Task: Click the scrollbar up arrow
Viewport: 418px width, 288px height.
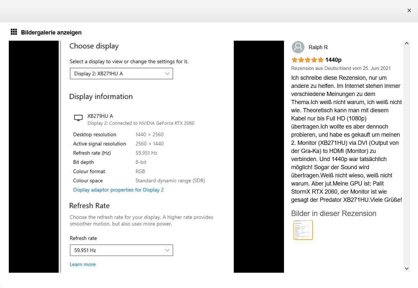Action: pos(407,43)
